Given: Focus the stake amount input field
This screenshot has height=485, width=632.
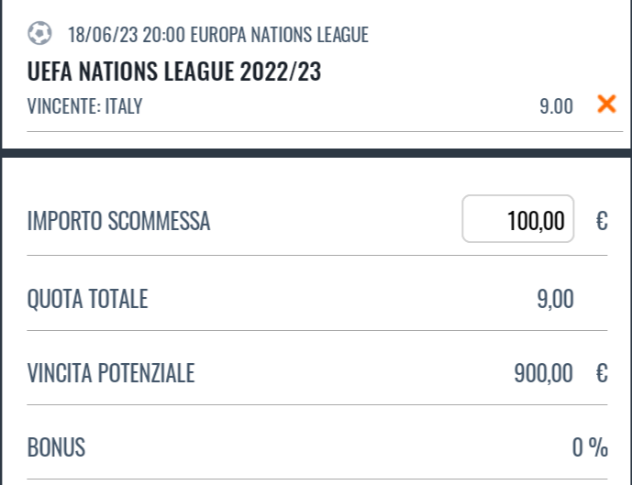Looking at the screenshot, I should (x=518, y=219).
